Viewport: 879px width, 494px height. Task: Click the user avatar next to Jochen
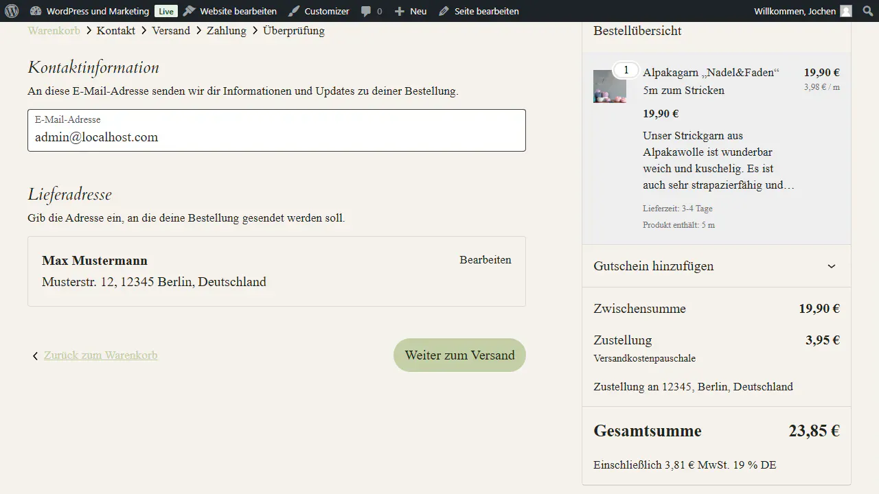[x=846, y=11]
